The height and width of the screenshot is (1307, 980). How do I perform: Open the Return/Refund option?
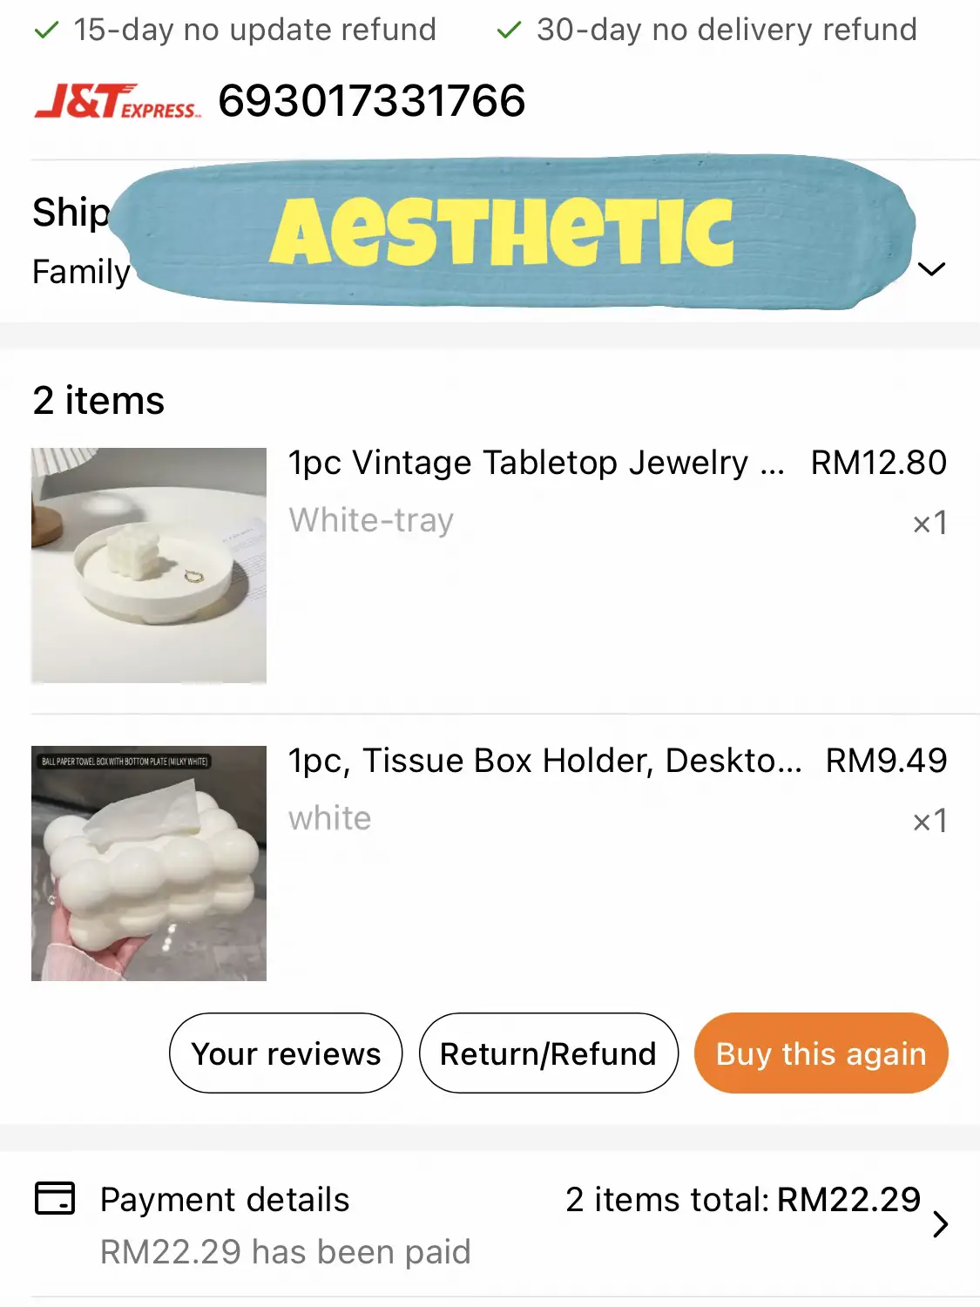(x=548, y=1053)
